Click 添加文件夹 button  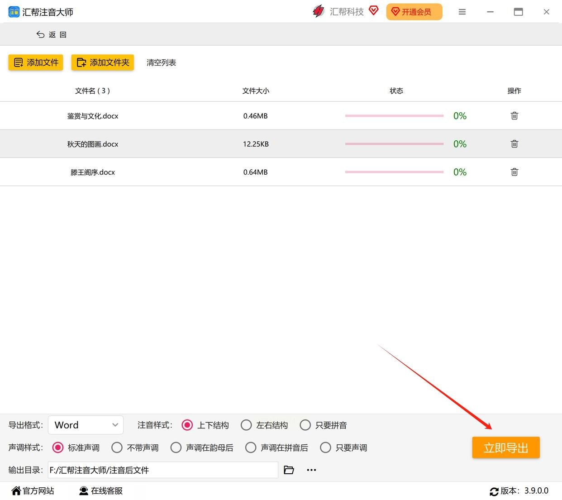pyautogui.click(x=103, y=62)
